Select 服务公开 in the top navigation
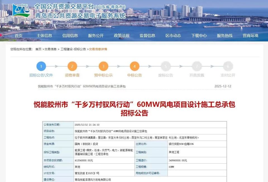Screen dimensions: 268x182 coord(96,36)
